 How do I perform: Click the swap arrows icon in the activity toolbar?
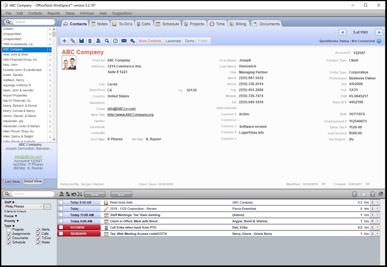68,194
